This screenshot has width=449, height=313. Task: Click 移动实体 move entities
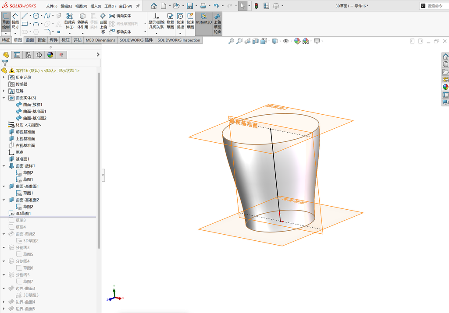point(120,32)
